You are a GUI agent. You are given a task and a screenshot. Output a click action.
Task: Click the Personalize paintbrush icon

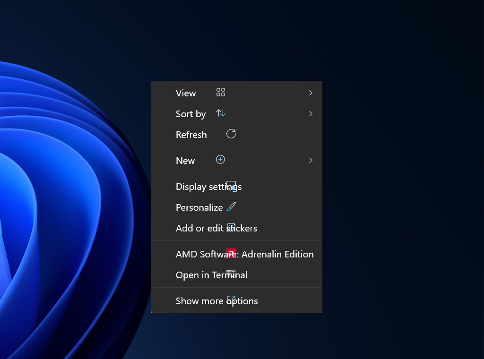tap(231, 206)
